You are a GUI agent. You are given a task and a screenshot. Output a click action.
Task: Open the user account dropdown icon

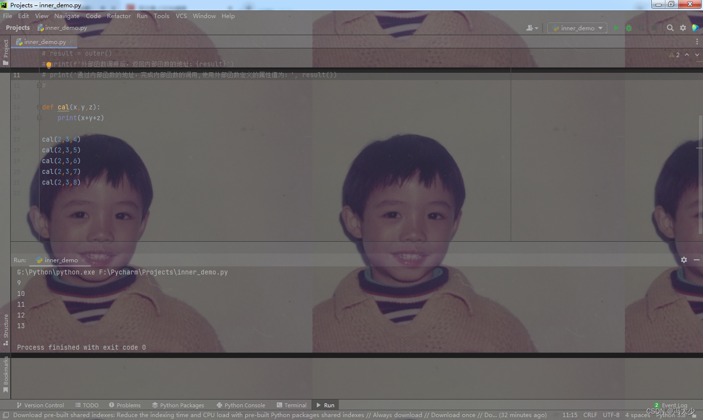[x=532, y=28]
